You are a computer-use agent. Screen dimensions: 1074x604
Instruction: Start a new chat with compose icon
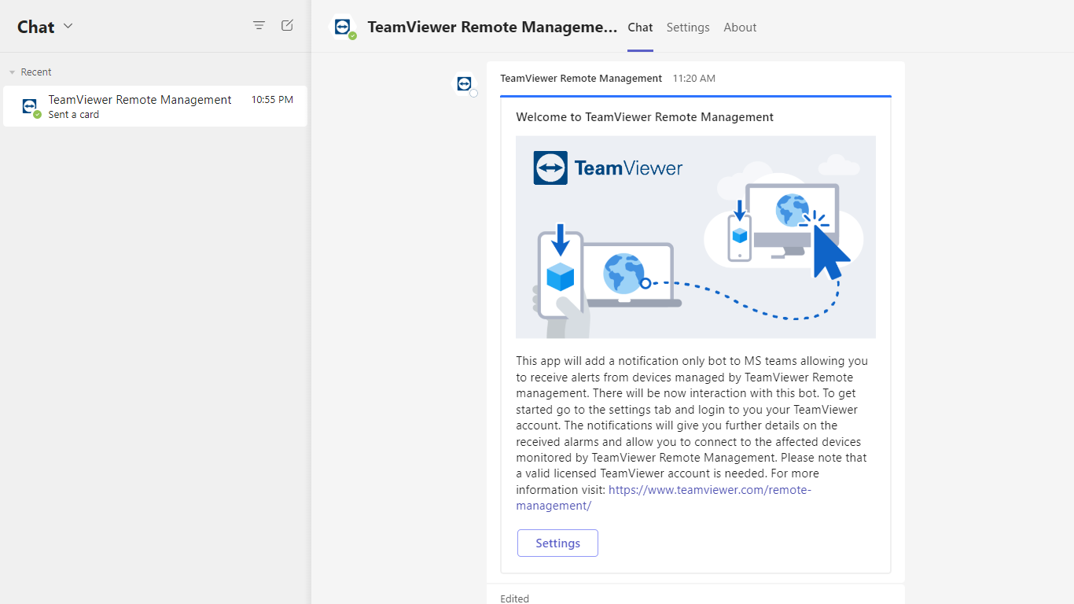pyautogui.click(x=287, y=26)
